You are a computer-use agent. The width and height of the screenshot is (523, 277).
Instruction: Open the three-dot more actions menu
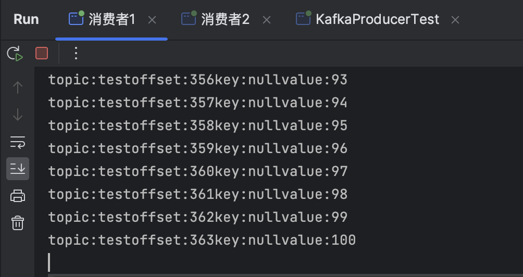click(76, 53)
